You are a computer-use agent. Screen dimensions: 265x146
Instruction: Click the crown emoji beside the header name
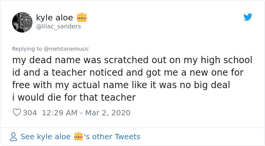(82, 17)
